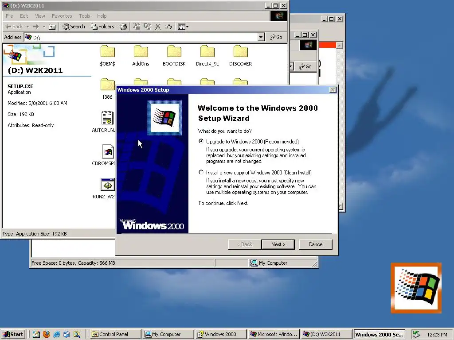This screenshot has width=454, height=340.
Task: Select the AUTORUN file icon
Action: coord(107,119)
